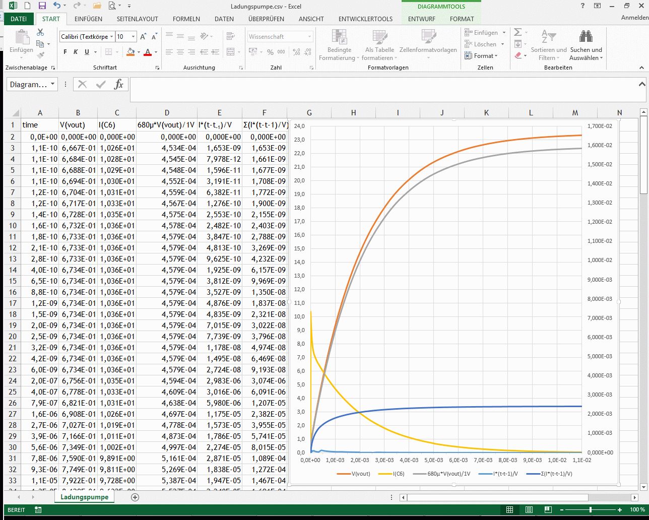The height and width of the screenshot is (520, 649).
Task: Toggle italic formatting (K)
Action: tap(76, 52)
